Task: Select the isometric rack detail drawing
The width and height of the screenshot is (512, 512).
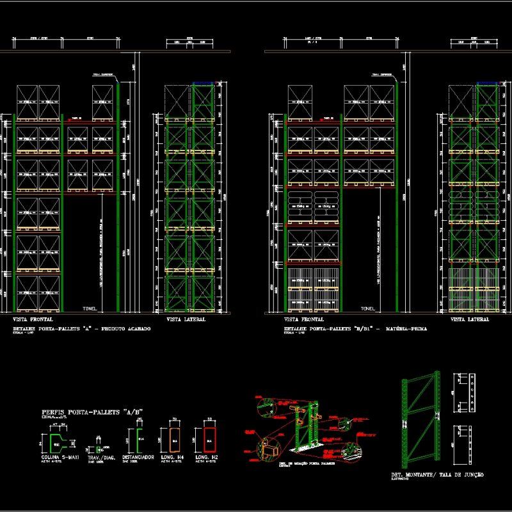Action: point(307,425)
